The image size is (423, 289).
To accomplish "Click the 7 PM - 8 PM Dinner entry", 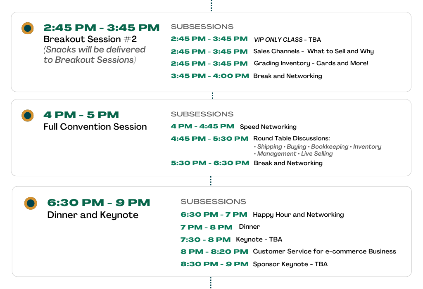I will [220, 227].
